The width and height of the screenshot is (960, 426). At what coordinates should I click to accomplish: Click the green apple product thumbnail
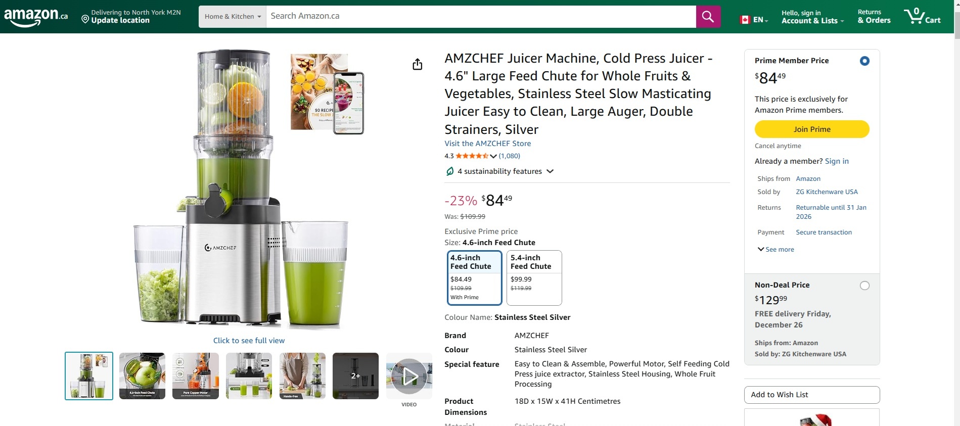(142, 375)
